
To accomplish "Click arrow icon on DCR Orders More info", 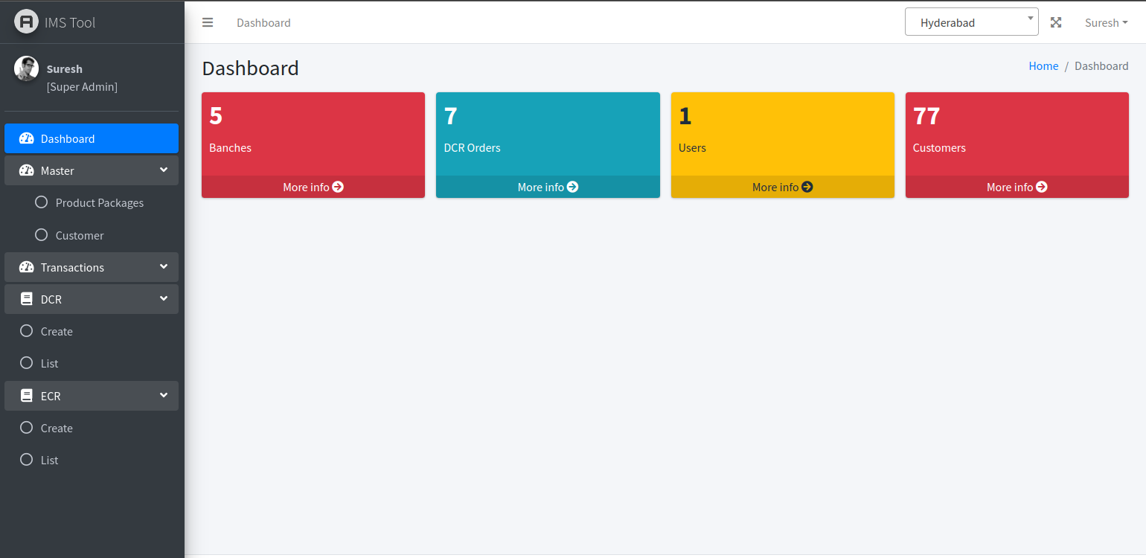I will pos(572,187).
